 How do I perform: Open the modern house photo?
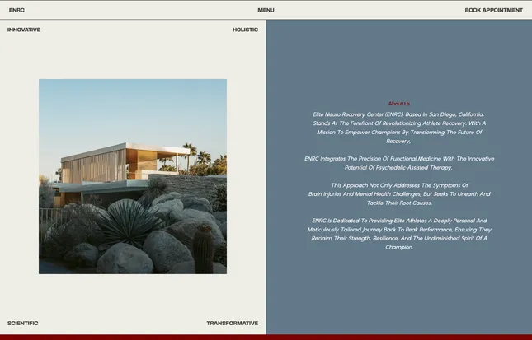133,176
